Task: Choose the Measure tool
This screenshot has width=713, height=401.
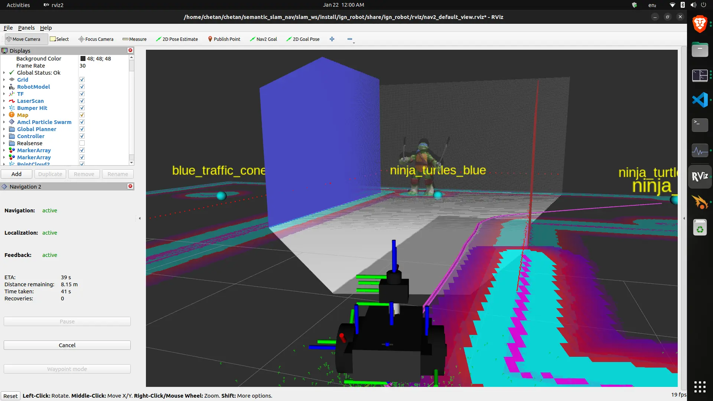Action: pyautogui.click(x=134, y=39)
